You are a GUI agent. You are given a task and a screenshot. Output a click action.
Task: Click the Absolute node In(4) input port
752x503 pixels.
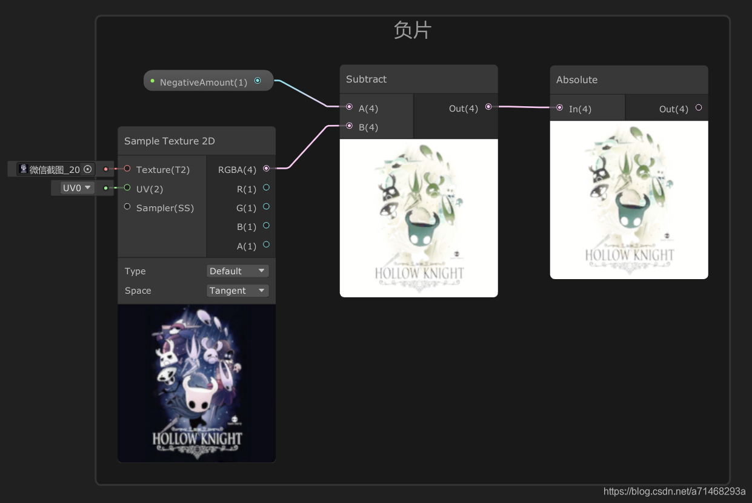click(x=559, y=107)
